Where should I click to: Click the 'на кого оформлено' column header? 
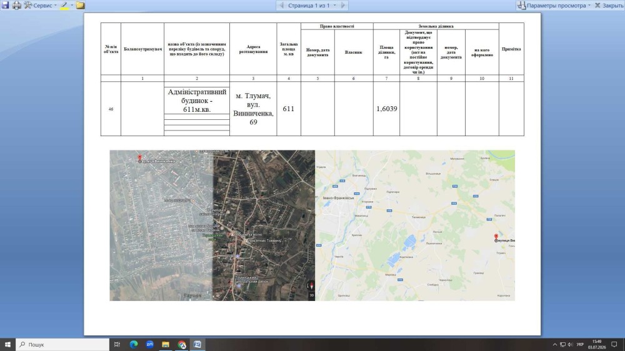(482, 52)
